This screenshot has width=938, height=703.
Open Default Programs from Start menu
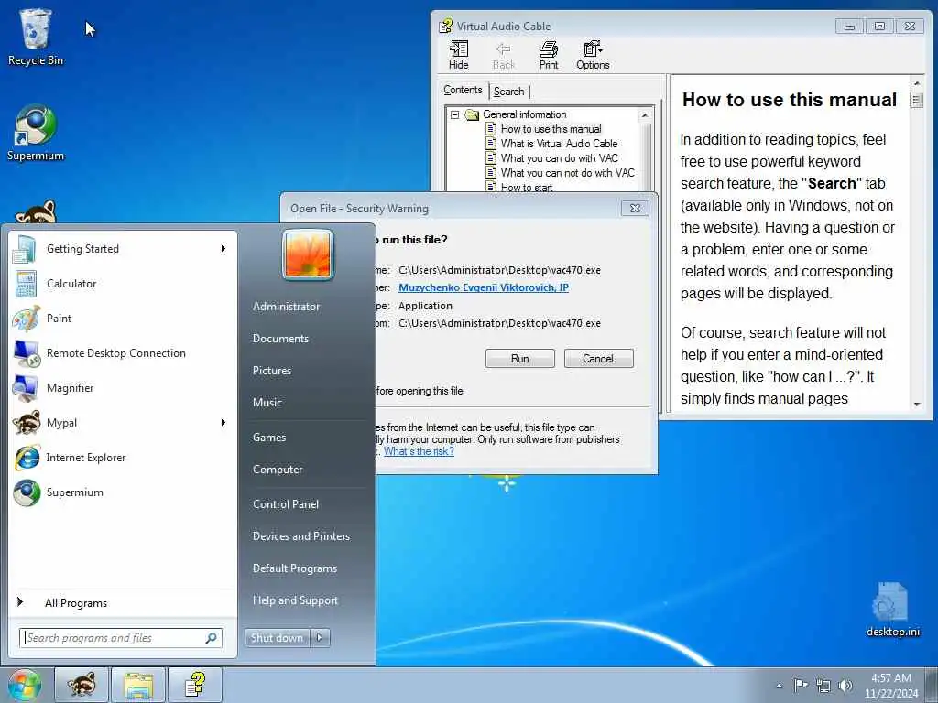pos(295,568)
